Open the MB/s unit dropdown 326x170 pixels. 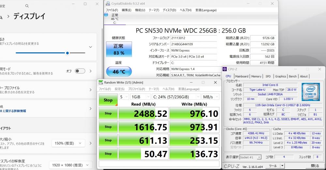210,97
